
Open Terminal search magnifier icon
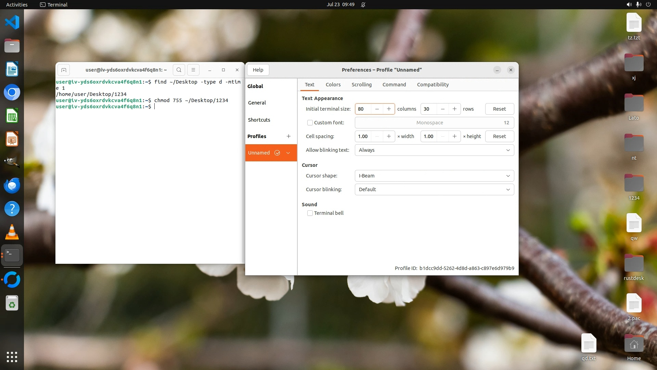179,70
